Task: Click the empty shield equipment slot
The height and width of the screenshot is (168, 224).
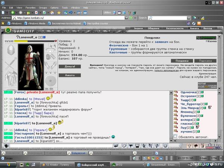Action: [50, 81]
